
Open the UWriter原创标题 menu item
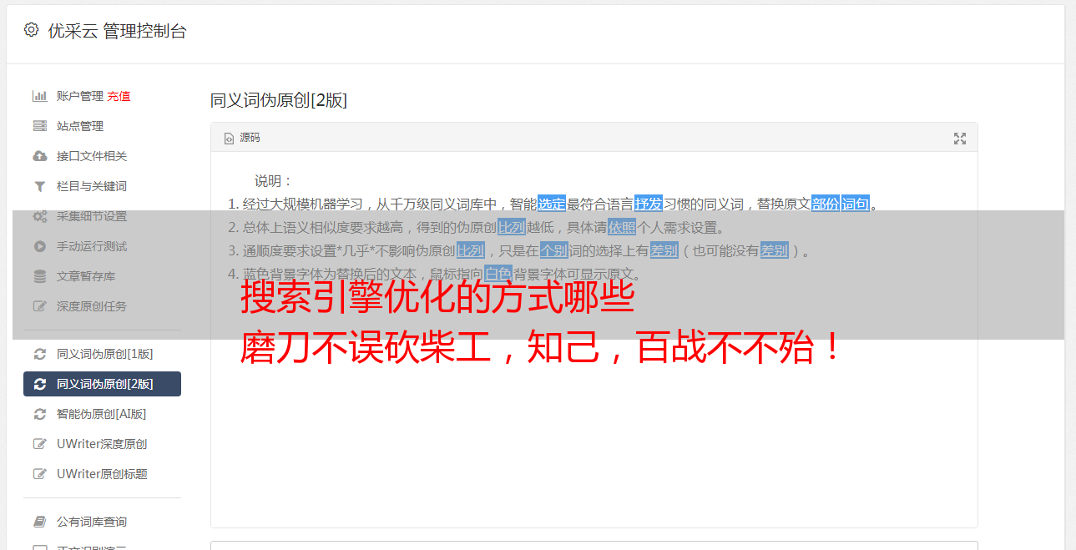pyautogui.click(x=102, y=474)
